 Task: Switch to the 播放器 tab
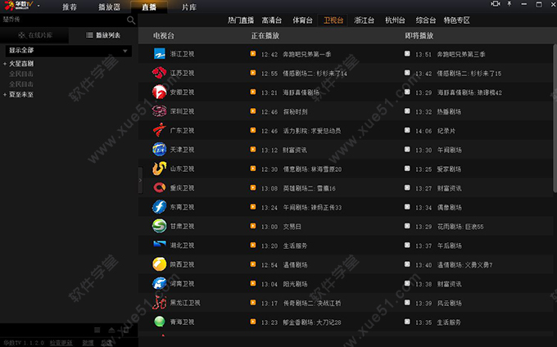click(x=109, y=7)
